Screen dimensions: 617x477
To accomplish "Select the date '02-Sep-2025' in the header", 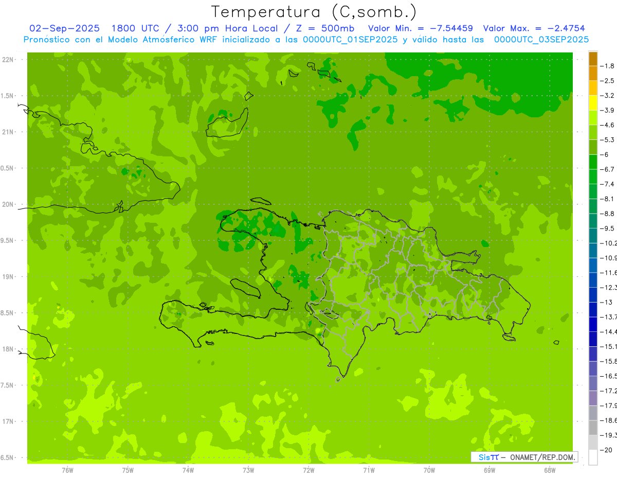I will pyautogui.click(x=64, y=28).
